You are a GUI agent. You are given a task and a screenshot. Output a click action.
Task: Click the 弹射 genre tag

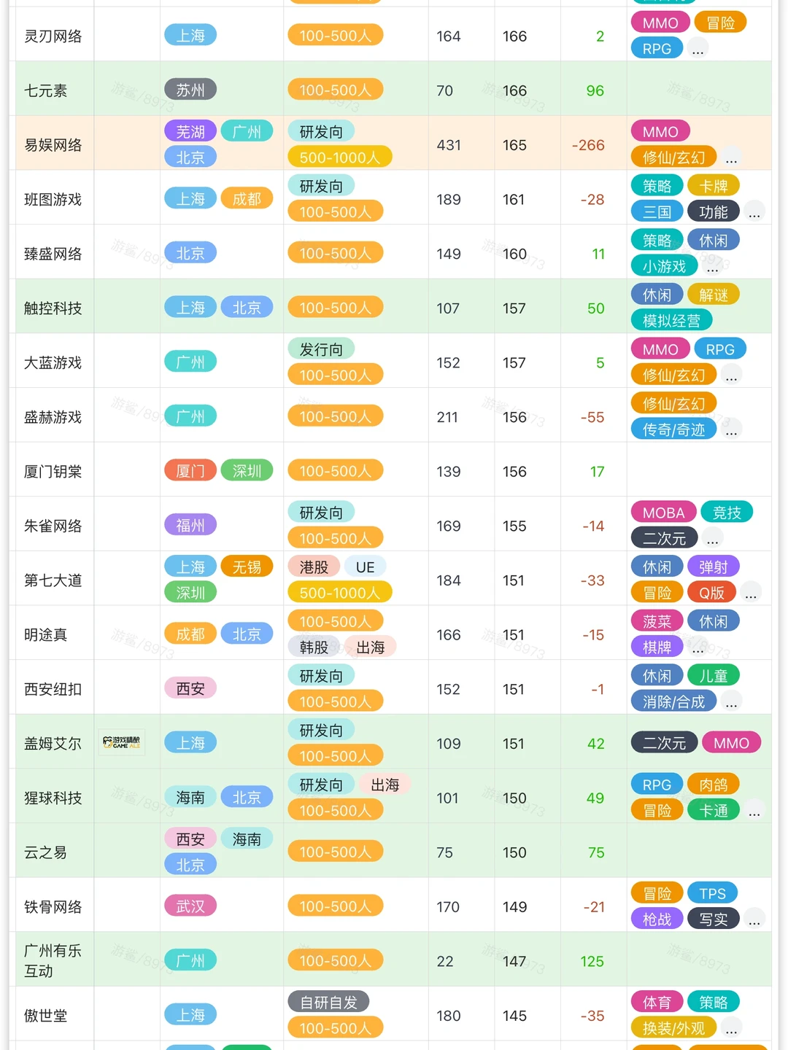pos(713,567)
